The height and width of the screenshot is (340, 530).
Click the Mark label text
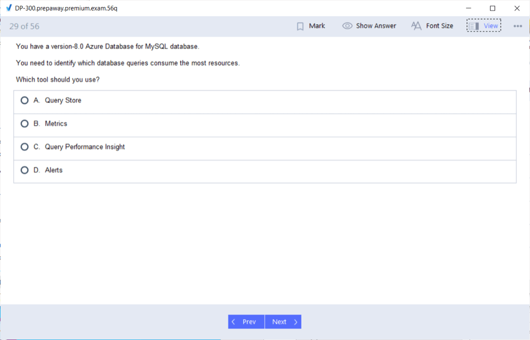(317, 26)
